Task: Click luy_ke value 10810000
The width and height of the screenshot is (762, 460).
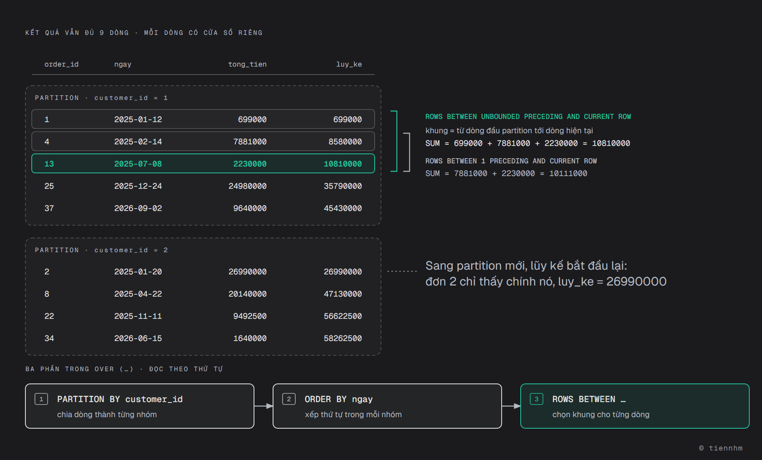Action: 343,164
